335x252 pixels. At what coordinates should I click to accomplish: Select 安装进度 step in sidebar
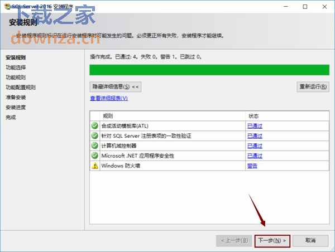16,108
